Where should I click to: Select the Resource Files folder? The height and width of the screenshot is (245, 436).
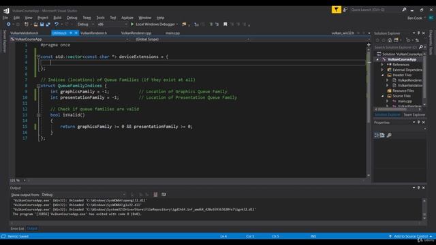coord(403,91)
